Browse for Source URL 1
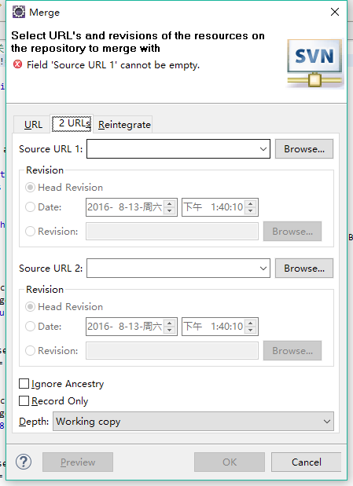Image resolution: width=353 pixels, height=486 pixels. [304, 148]
